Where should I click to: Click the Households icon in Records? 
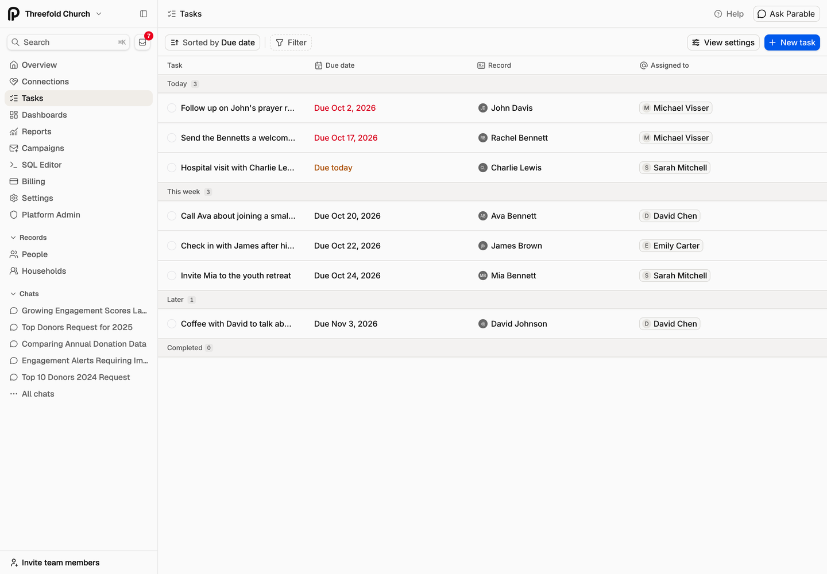point(14,271)
